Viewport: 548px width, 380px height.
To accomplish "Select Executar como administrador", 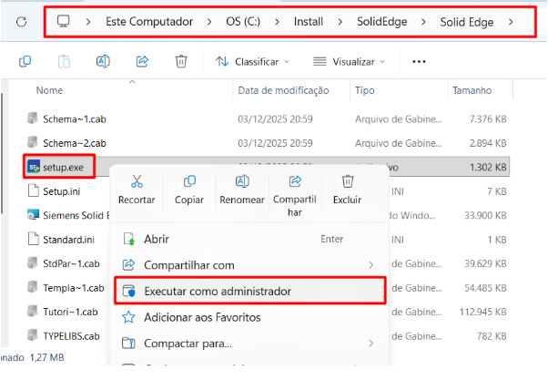I will [218, 291].
